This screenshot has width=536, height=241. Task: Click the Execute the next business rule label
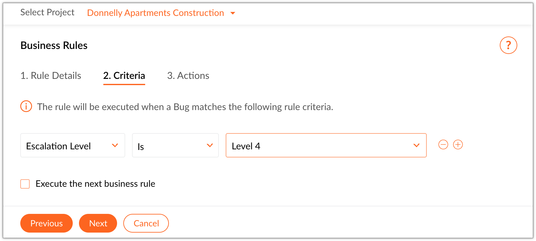tap(95, 184)
